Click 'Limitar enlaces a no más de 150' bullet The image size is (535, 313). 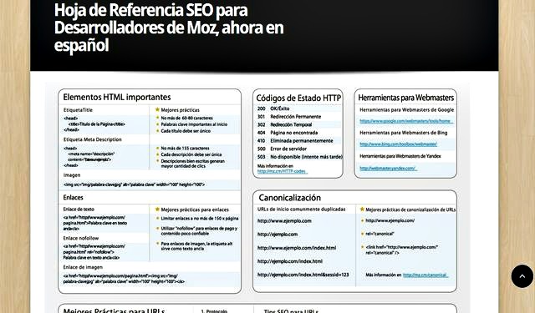200,219
